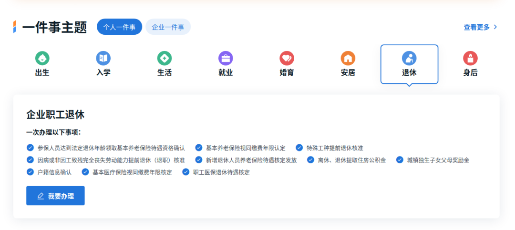Viewport: 515px width, 230px height.
Task: Click the text 城镇独生子女父母奖励金
Action: [438, 160]
